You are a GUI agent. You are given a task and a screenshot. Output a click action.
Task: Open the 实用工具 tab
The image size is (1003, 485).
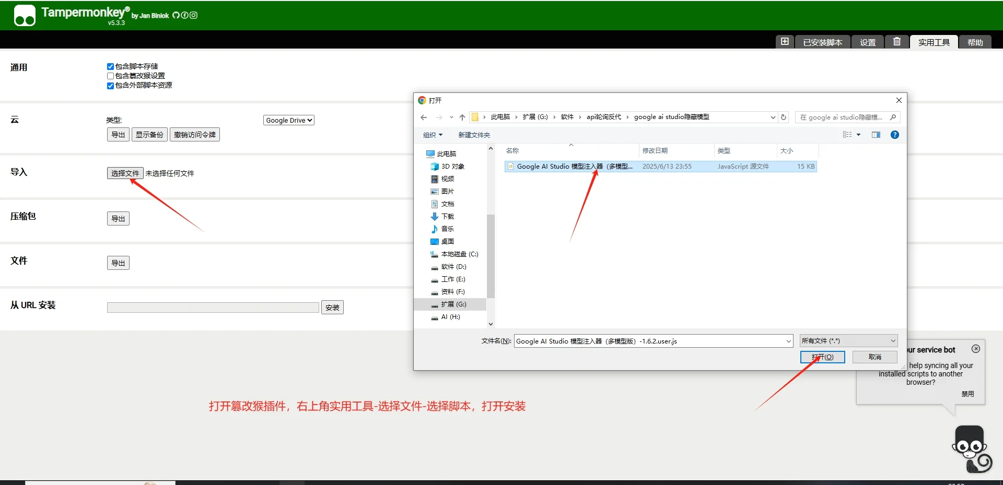coord(934,42)
